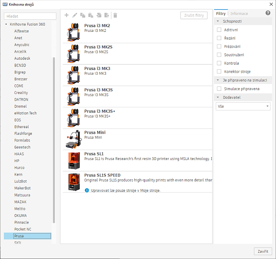Select the Prusa i3 MK3 printer image
The height and width of the screenshot is (259, 276).
click(74, 75)
